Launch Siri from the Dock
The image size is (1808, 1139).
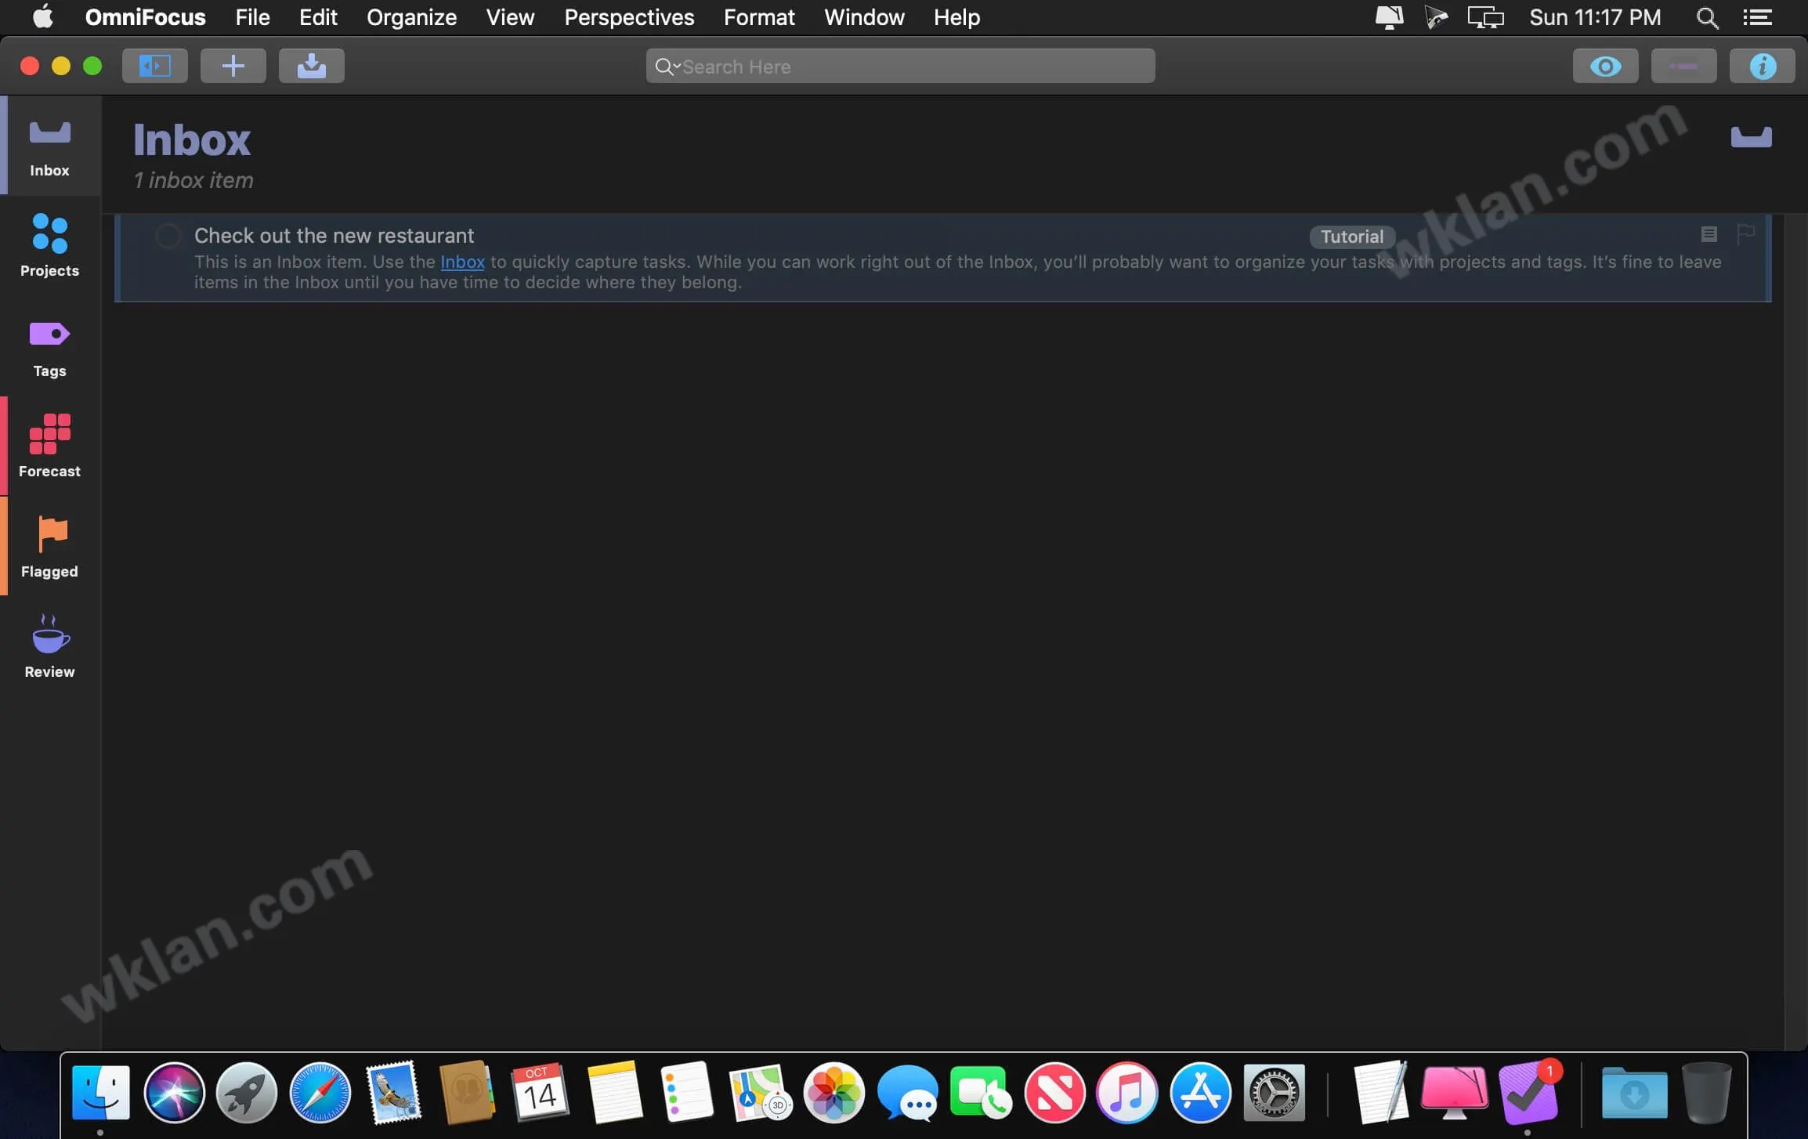tap(174, 1092)
